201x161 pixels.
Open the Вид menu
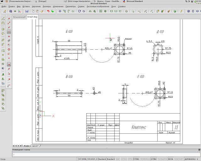coord(19,6)
